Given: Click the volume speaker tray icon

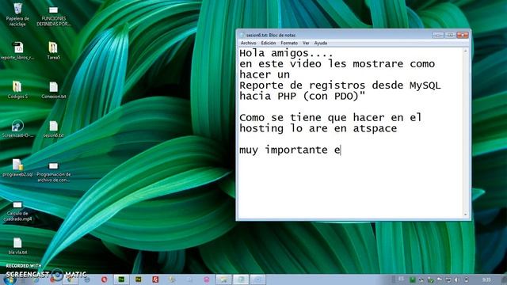Looking at the screenshot, I should [x=456, y=279].
